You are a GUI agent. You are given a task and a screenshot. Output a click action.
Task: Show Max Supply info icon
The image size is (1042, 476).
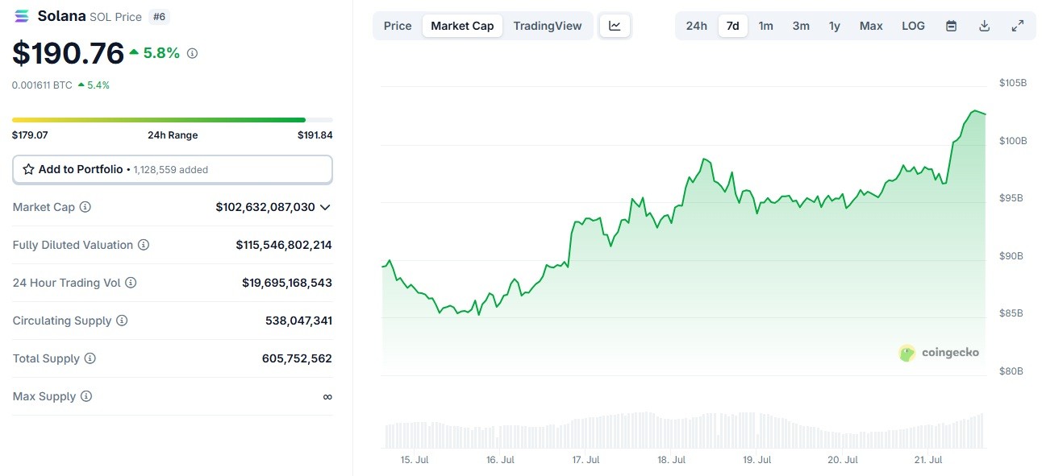coord(85,396)
